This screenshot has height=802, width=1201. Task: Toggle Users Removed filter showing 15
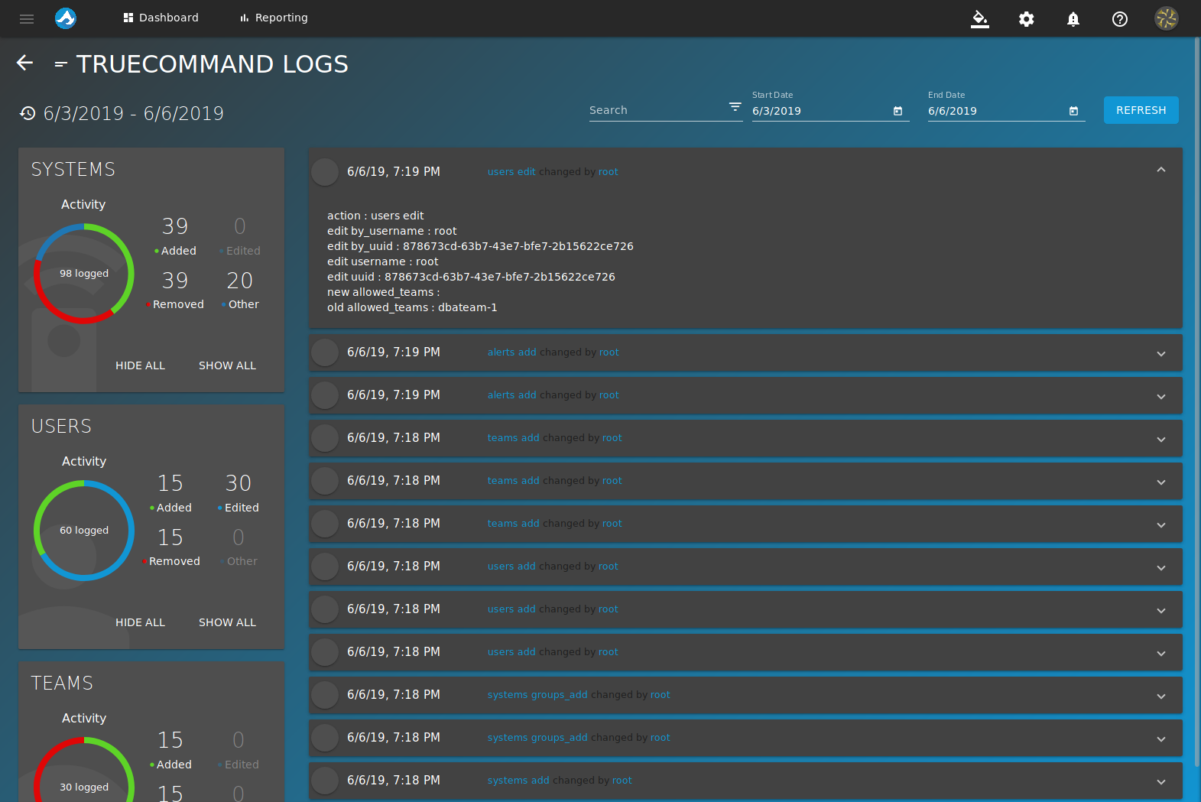(170, 547)
